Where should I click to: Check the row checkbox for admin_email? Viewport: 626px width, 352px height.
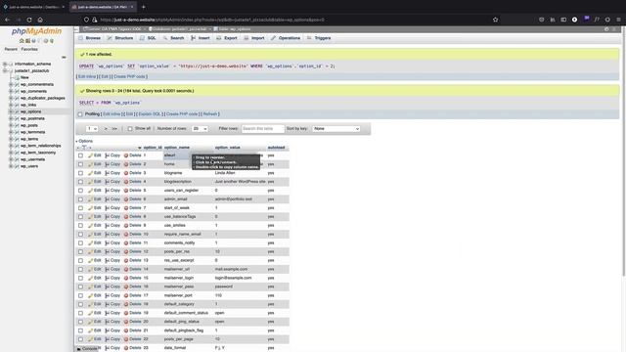point(80,199)
